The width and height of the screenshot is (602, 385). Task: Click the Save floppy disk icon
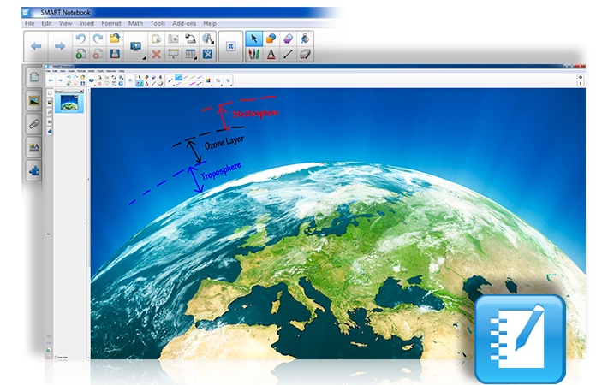(115, 54)
